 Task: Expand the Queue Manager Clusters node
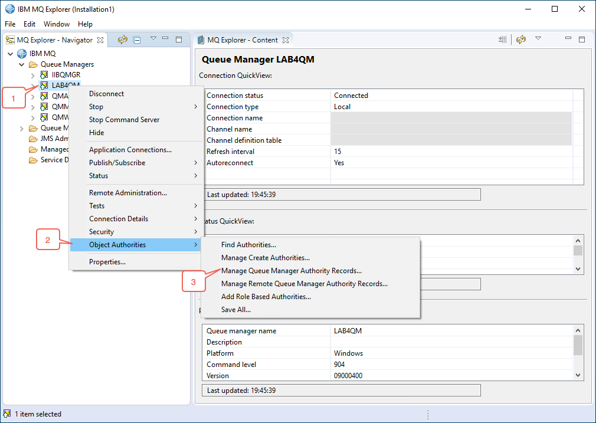click(x=22, y=129)
